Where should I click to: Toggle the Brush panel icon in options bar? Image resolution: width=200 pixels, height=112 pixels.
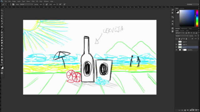point(13,4)
